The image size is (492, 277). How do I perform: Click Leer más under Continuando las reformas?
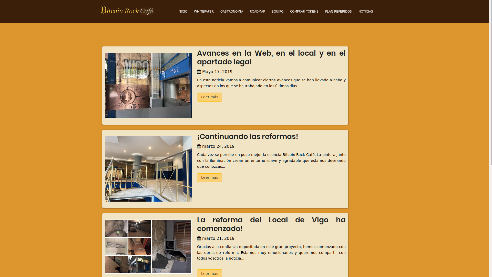[209, 177]
